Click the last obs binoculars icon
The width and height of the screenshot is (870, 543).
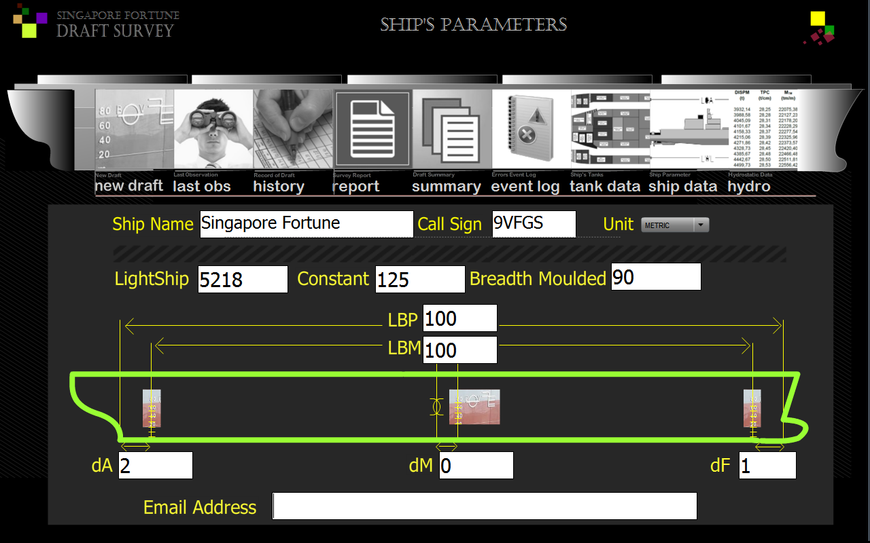213,129
